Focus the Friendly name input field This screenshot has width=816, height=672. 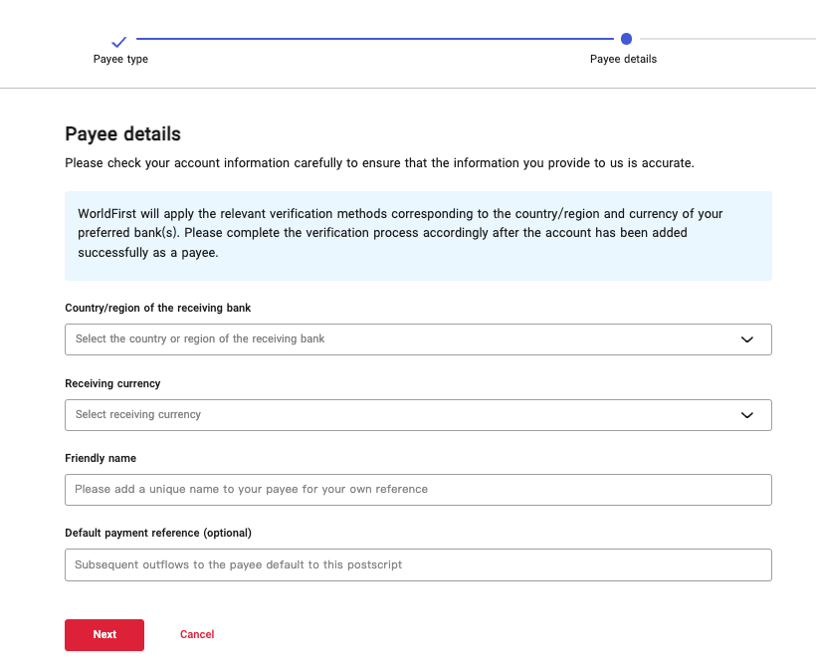click(418, 490)
